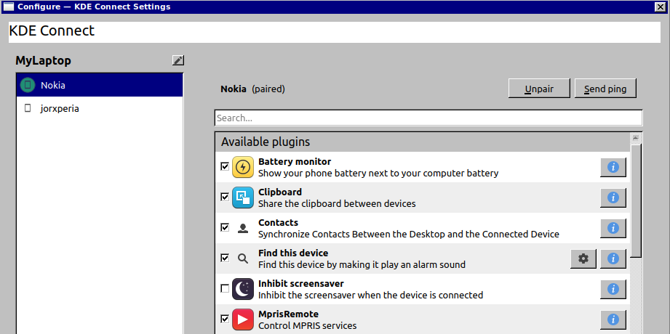Click the Inhibit screensaver moon icon
Screen dimensions: 670x334
243,289
